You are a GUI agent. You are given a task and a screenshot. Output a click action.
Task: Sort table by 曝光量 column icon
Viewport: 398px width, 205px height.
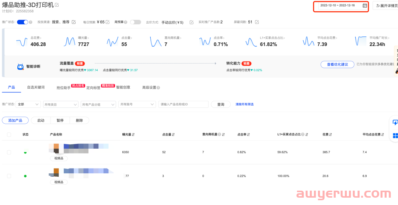133,135
